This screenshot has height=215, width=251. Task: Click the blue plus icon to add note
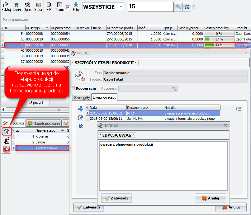pyautogui.click(x=81, y=109)
